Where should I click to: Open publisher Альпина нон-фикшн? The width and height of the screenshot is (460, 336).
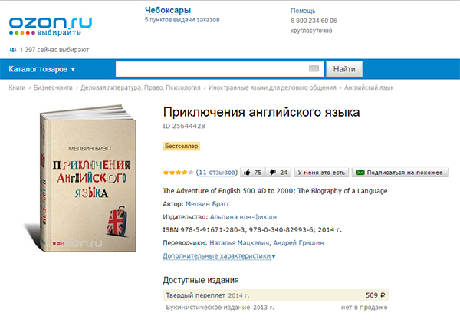click(243, 217)
